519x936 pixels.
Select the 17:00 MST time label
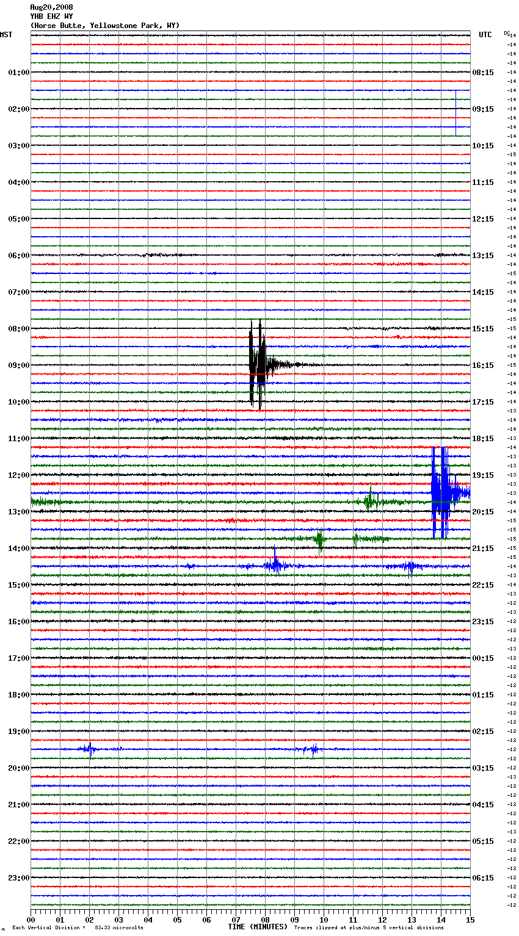pos(18,658)
